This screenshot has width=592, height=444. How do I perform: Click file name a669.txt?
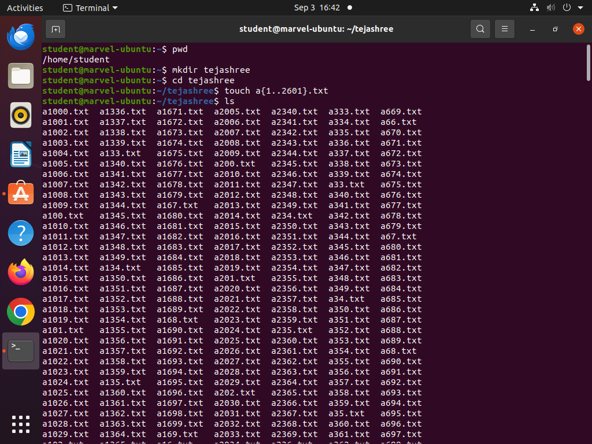tap(401, 112)
